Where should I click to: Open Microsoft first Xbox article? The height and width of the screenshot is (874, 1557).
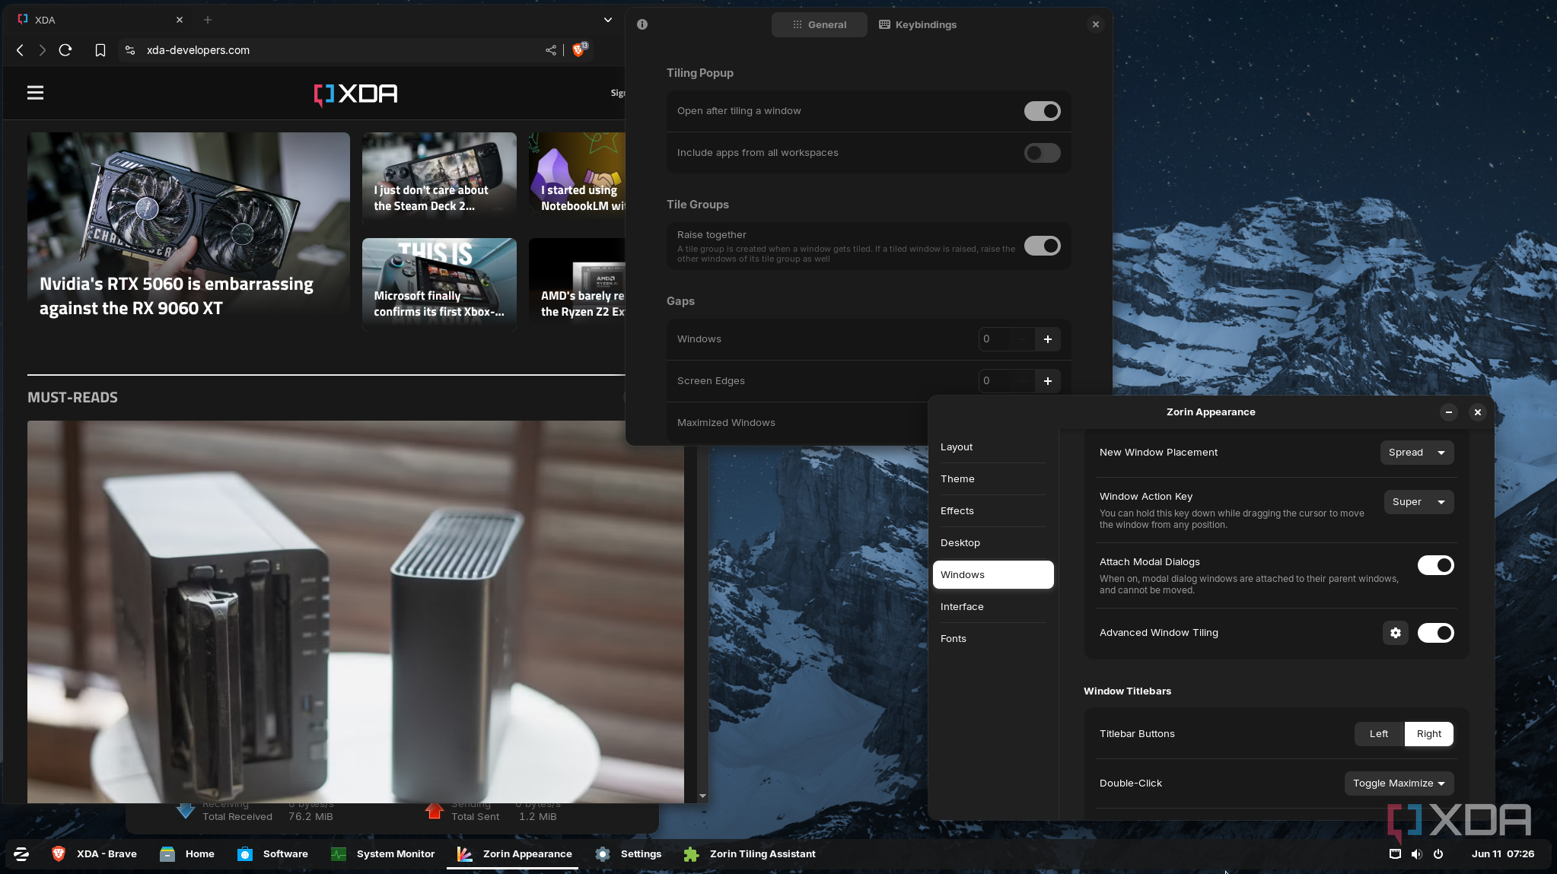tap(439, 284)
